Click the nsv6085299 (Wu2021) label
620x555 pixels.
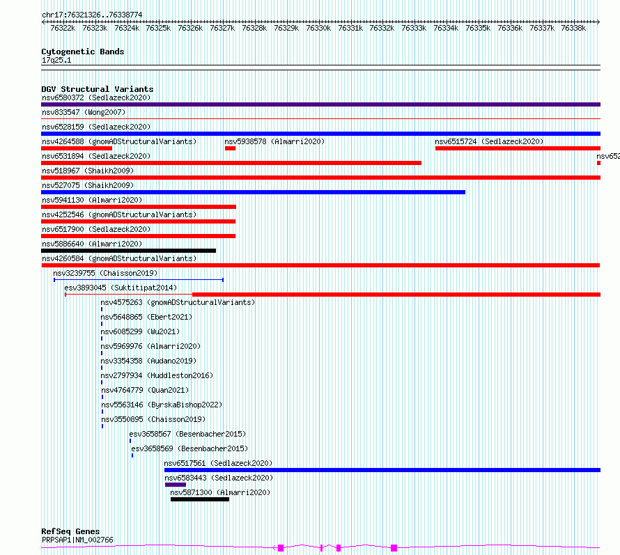click(140, 331)
